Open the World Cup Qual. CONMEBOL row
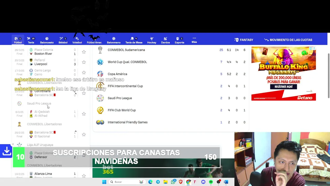Screen dimensions: 330x186 (170, 62)
